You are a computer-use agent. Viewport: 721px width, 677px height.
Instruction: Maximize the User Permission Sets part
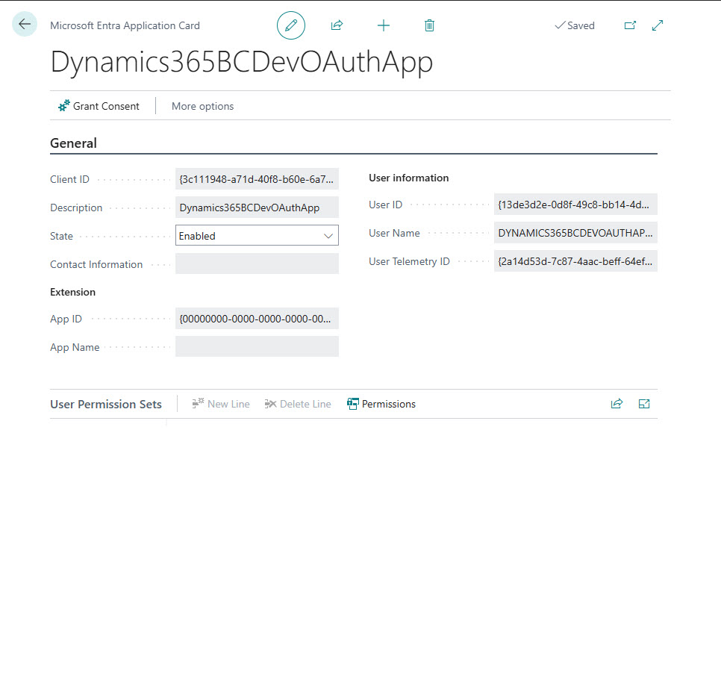(644, 404)
